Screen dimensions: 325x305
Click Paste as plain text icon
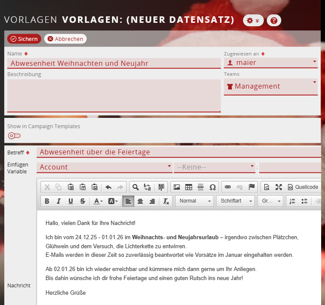[83, 187]
